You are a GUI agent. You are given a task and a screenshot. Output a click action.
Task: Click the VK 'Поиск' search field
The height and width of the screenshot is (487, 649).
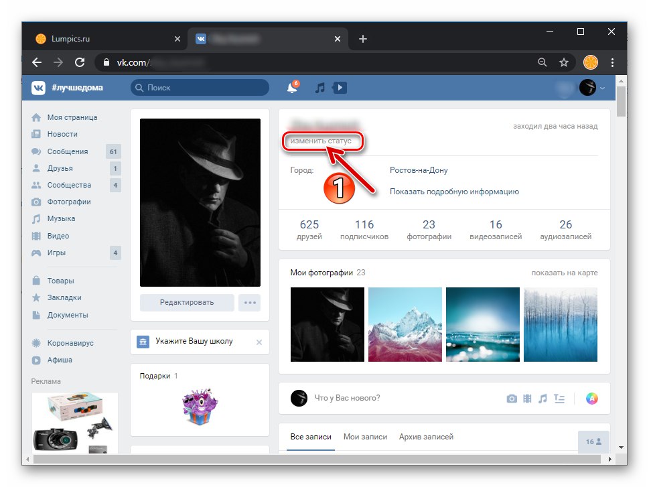200,88
